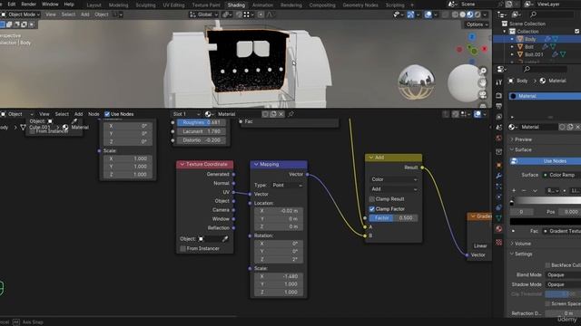Enable From Instancer in Texture Coordinate node
Screen dimensions: 581x326
[x=182, y=248]
